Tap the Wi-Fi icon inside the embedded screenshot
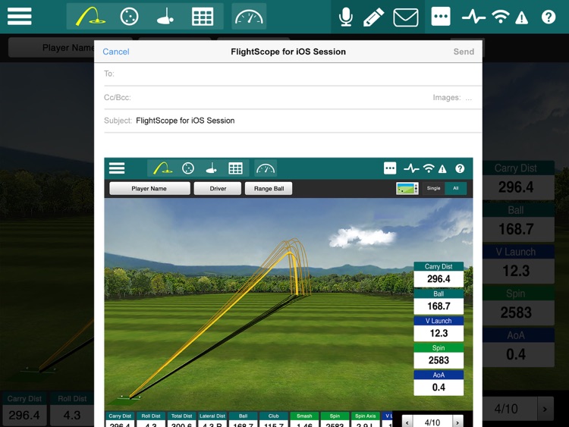 click(429, 168)
